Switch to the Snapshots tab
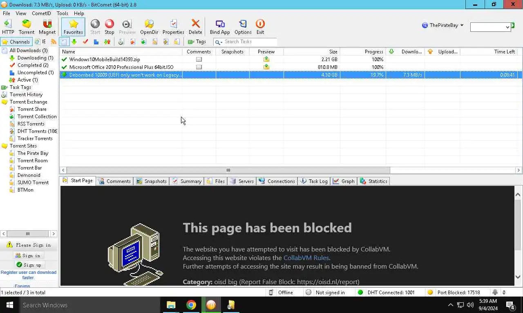523x313 pixels. coord(151,181)
